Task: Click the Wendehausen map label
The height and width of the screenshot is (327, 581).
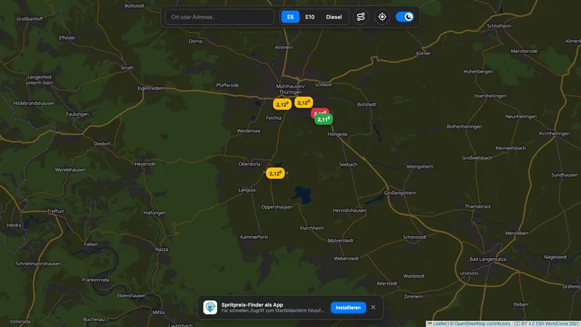Action: pyautogui.click(x=70, y=170)
